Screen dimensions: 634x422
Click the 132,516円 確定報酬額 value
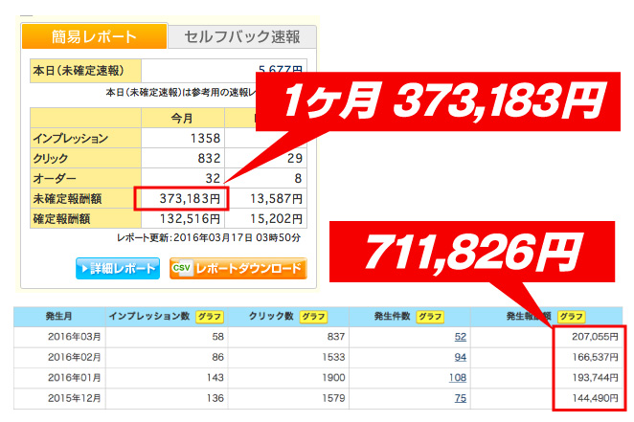pyautogui.click(x=190, y=218)
